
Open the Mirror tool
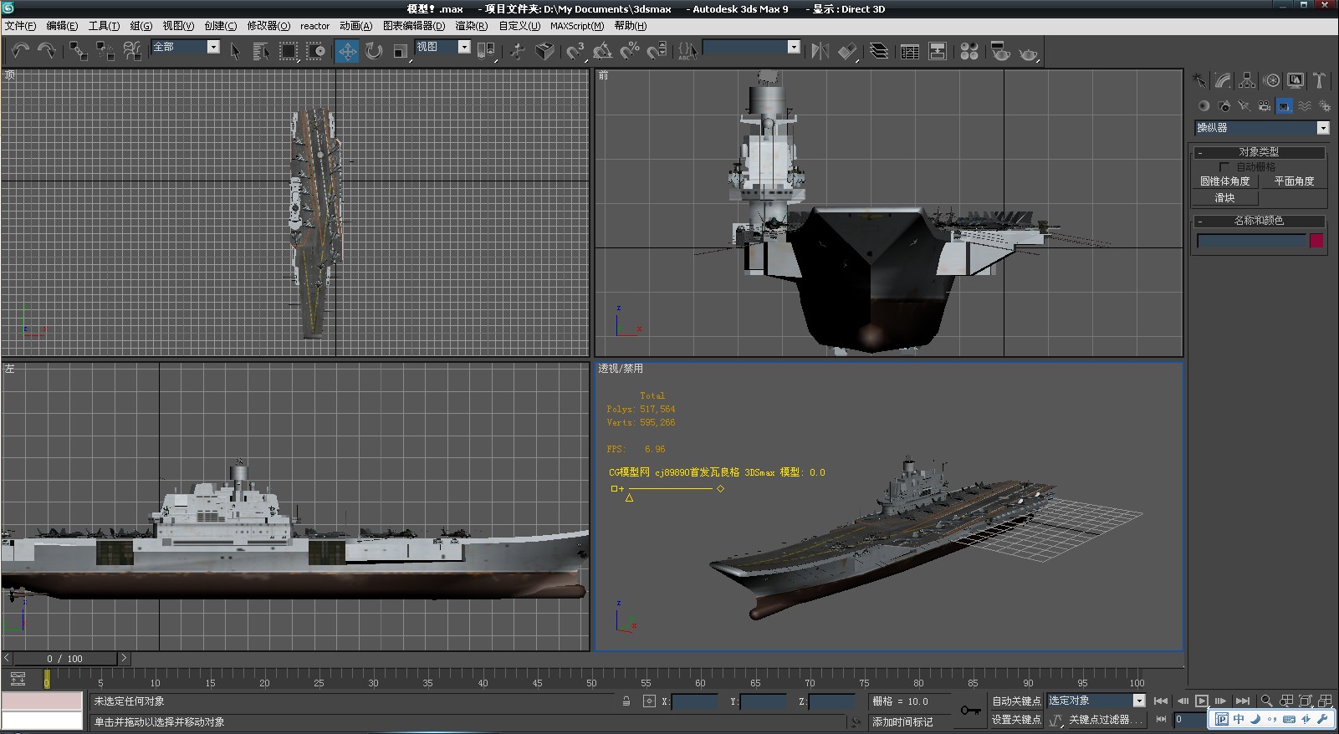820,51
